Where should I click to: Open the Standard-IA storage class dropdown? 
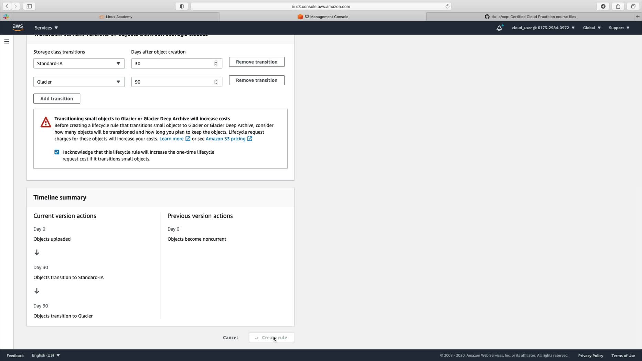79,64
